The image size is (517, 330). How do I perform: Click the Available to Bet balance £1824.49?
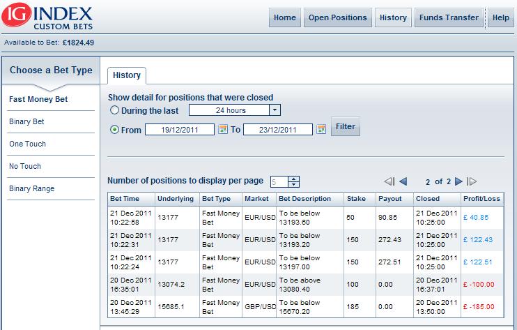(x=78, y=43)
